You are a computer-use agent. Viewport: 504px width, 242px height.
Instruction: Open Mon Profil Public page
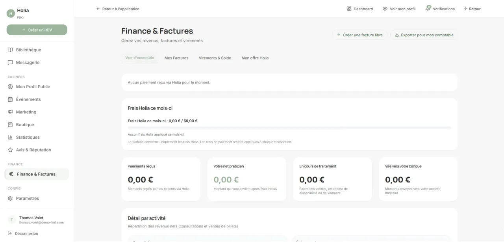coord(37,87)
